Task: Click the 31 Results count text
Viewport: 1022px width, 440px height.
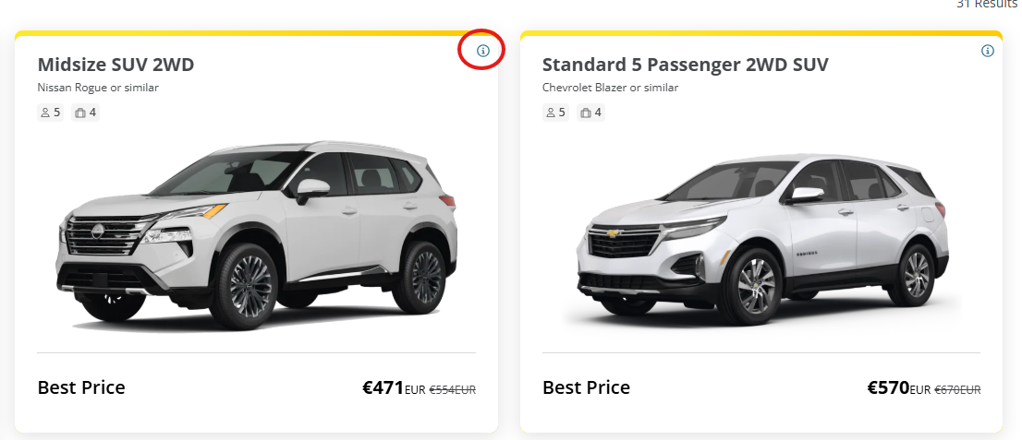Action: [987, 4]
